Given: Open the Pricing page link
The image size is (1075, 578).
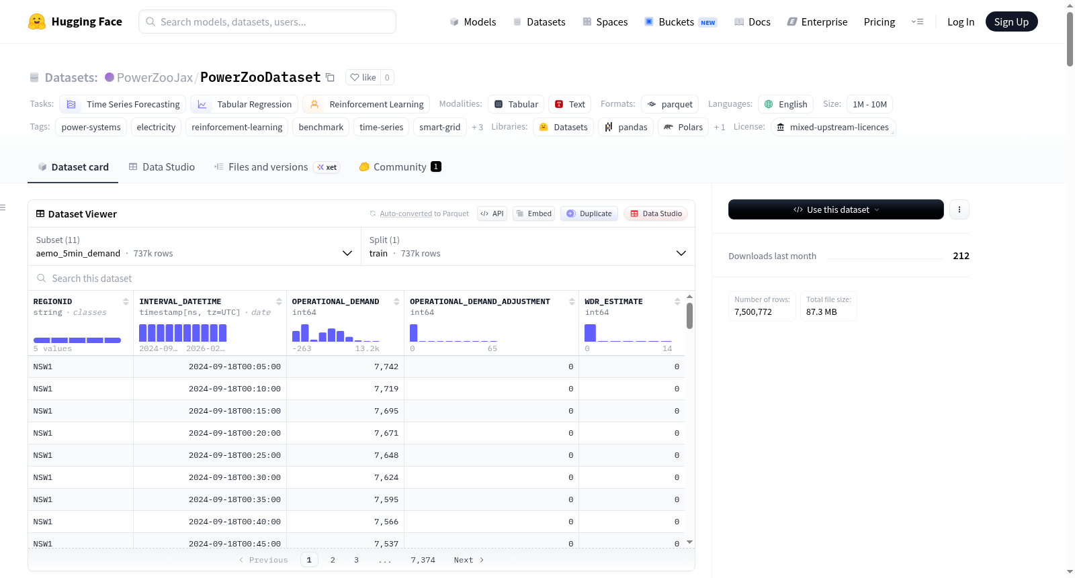Looking at the screenshot, I should (x=879, y=22).
